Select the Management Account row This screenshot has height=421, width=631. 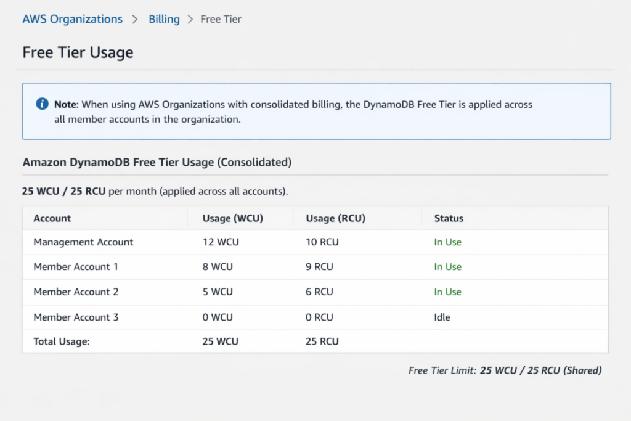point(83,242)
